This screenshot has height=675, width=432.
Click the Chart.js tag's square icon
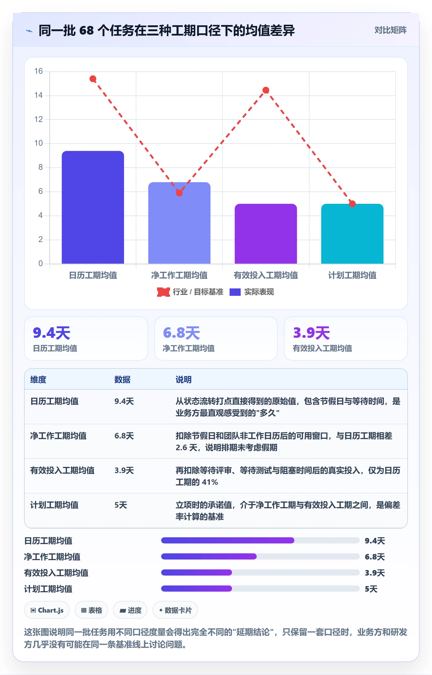point(33,610)
